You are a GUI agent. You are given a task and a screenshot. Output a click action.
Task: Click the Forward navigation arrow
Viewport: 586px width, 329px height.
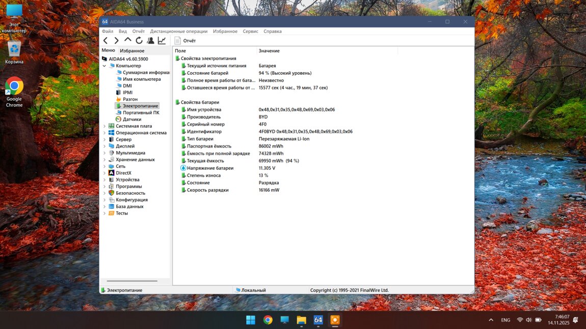pos(116,41)
